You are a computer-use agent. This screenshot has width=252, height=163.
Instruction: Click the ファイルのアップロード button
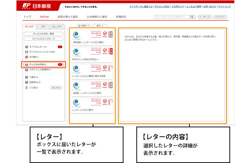pyautogui.click(x=43, y=39)
